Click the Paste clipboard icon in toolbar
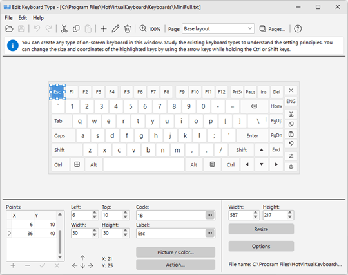Screen dimensions: 348x275 88,29
